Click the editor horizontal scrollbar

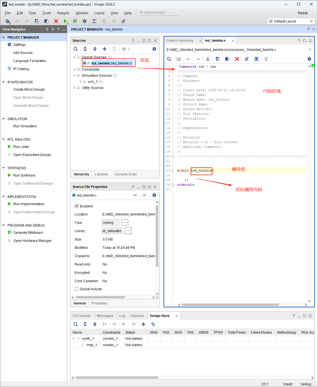[230, 305]
